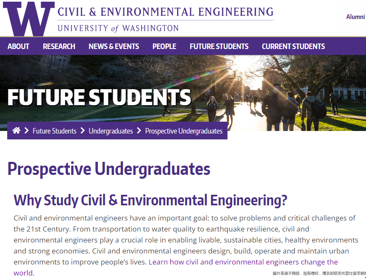Click the Prospective Undergraduates page heading

pyautogui.click(x=109, y=169)
